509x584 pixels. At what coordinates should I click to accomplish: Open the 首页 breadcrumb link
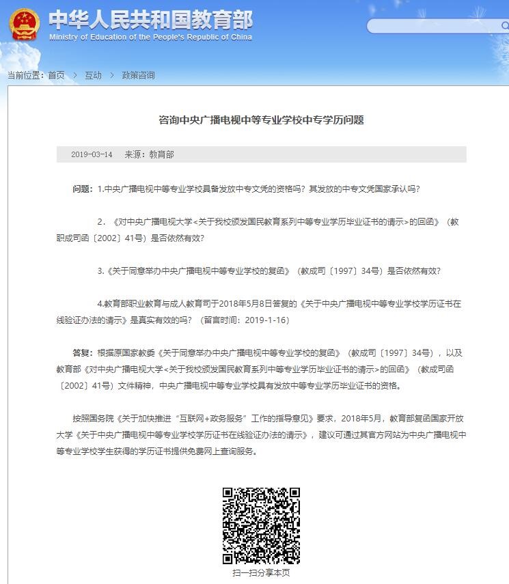56,76
